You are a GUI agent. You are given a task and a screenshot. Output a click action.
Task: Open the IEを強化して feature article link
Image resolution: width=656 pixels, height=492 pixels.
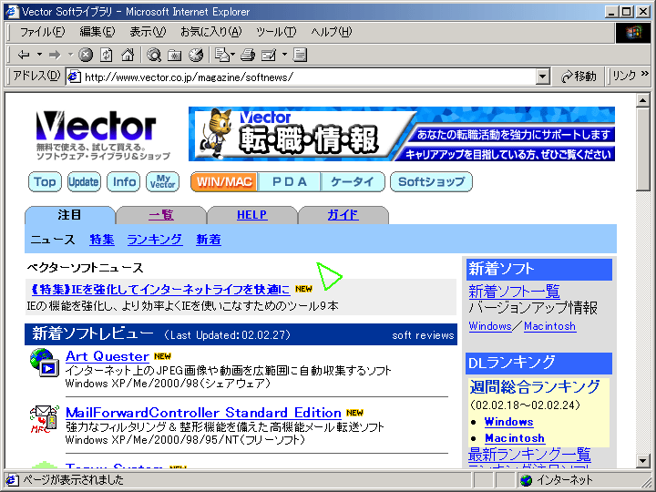[160, 290]
